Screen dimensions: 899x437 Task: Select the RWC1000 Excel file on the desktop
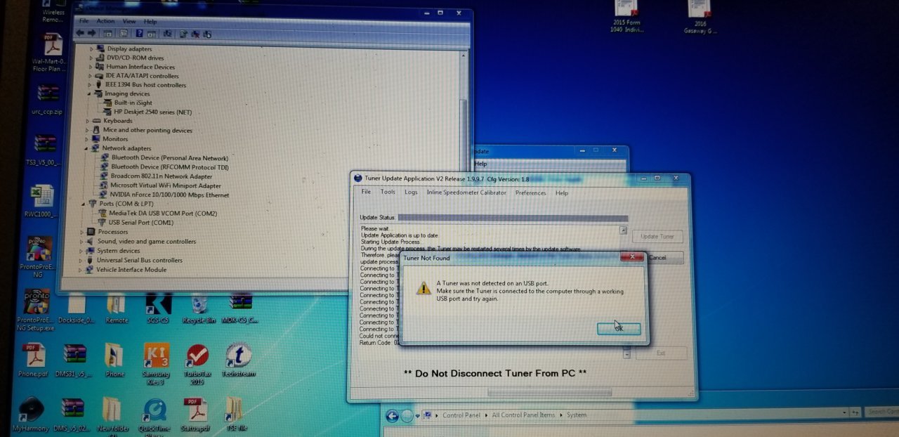pyautogui.click(x=42, y=201)
